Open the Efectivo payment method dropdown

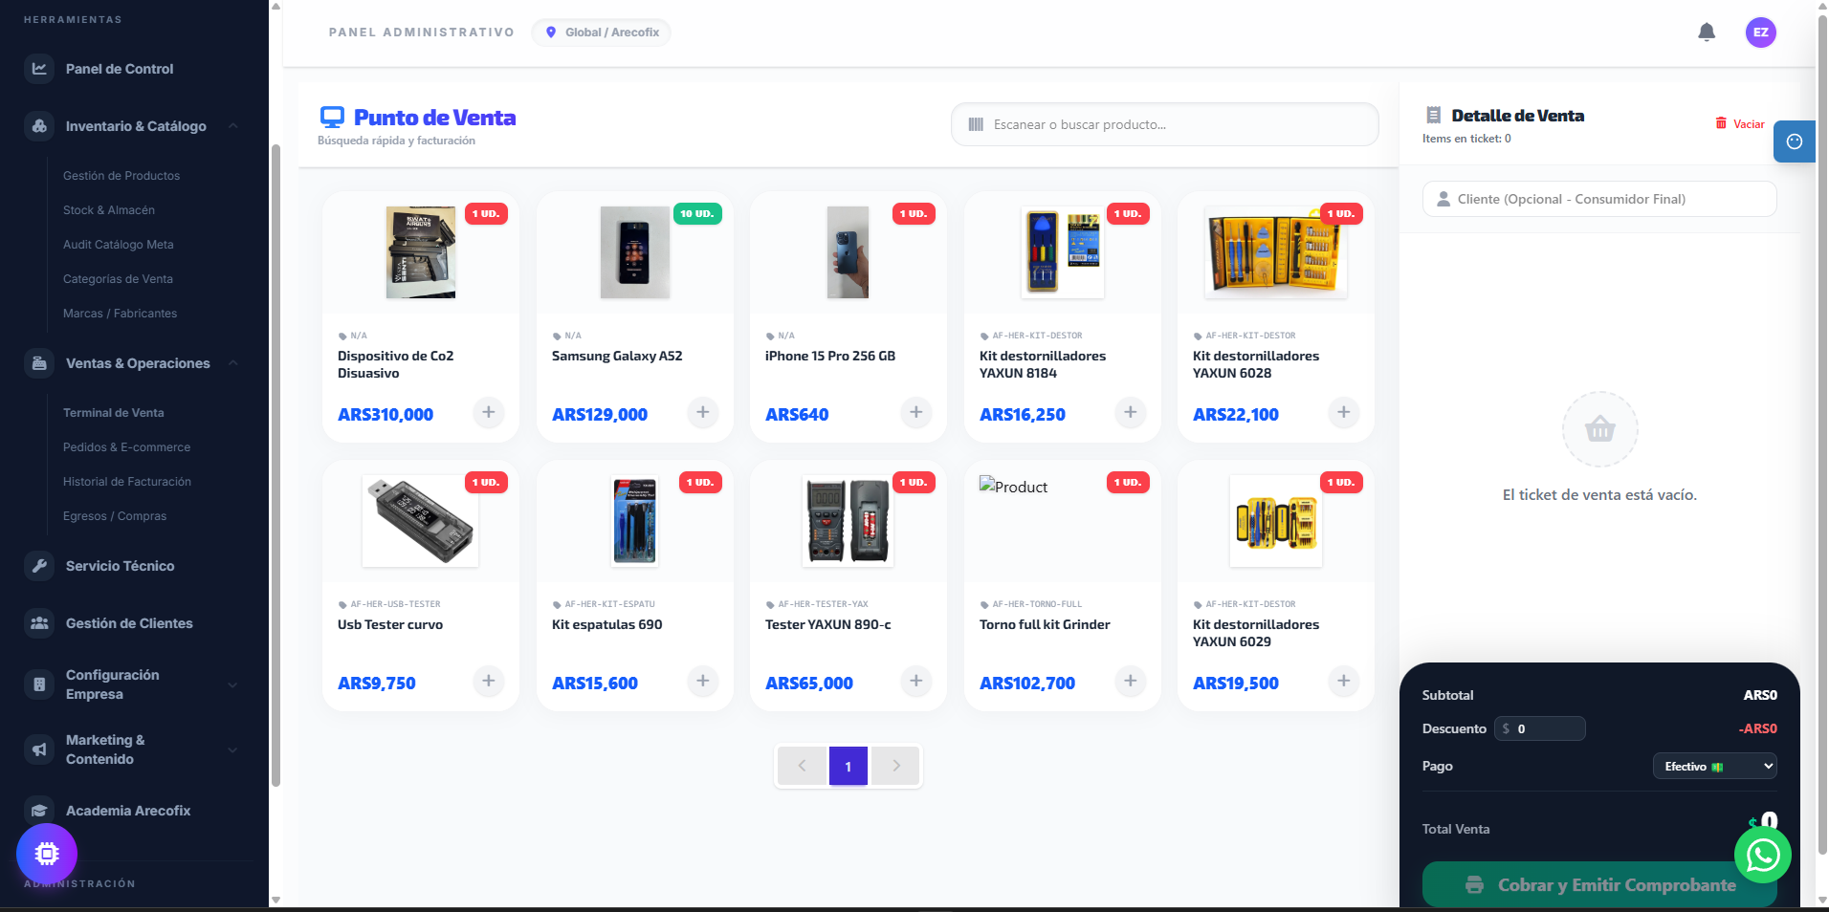1715,766
